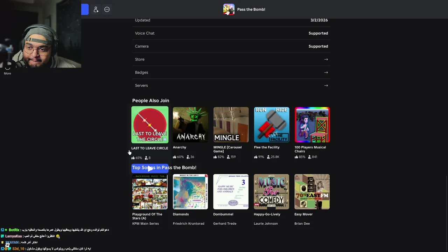Open LAST TO LEAVE THE CIRCLE game thumbnail

(150, 125)
